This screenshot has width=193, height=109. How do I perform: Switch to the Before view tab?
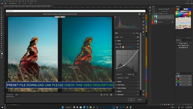[57, 17]
